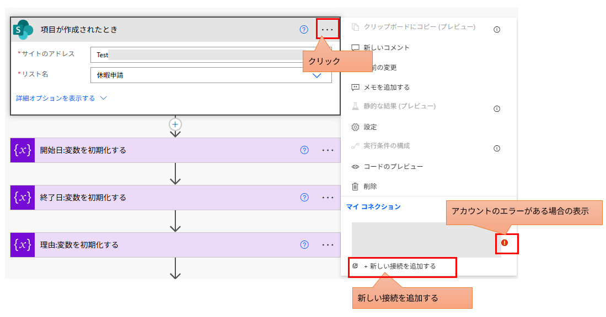Click the + insert step button below the trigger
This screenshot has width=606, height=317.
click(x=175, y=124)
